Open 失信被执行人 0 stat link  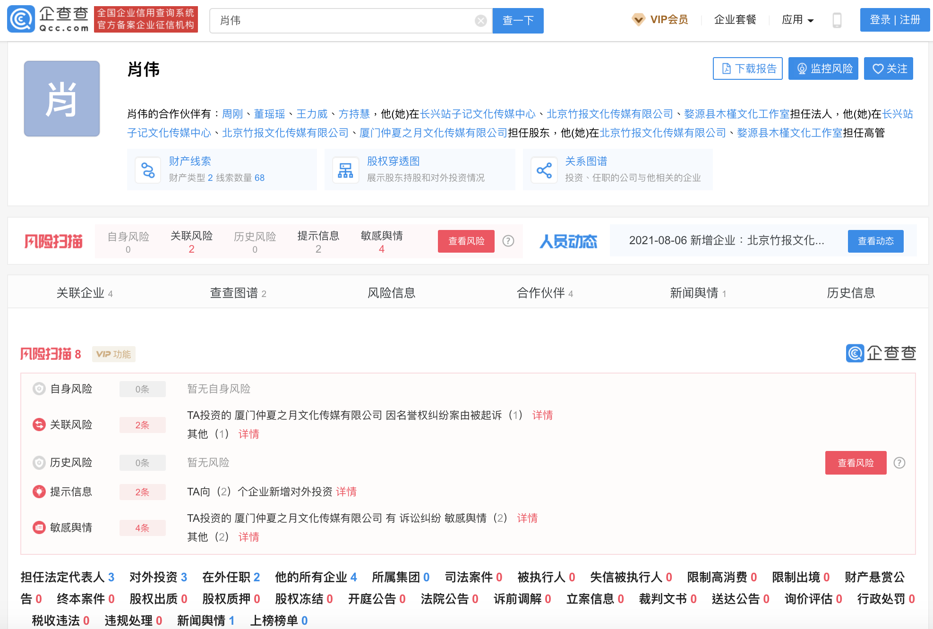[x=631, y=577]
